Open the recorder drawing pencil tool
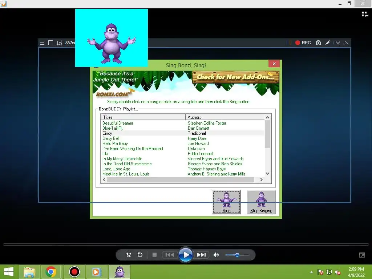The image size is (372, 279). tap(328, 43)
